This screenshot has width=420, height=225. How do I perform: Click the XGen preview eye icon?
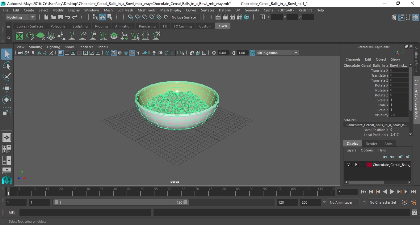tap(30, 36)
